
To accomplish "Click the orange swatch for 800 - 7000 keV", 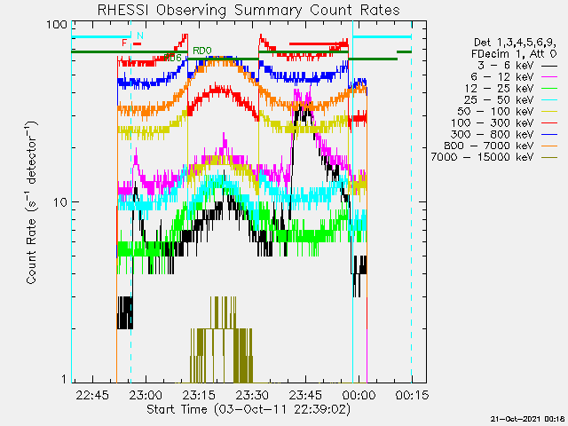I will point(549,146).
